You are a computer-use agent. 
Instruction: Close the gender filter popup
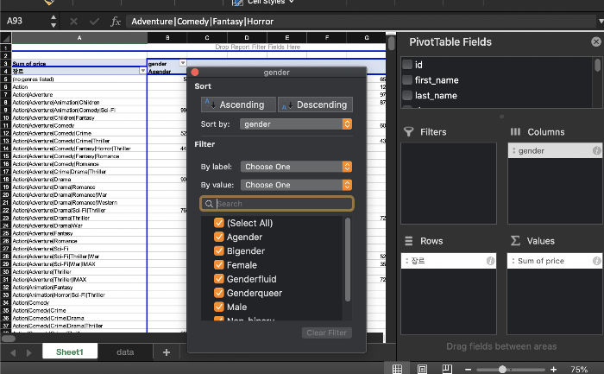coord(195,72)
